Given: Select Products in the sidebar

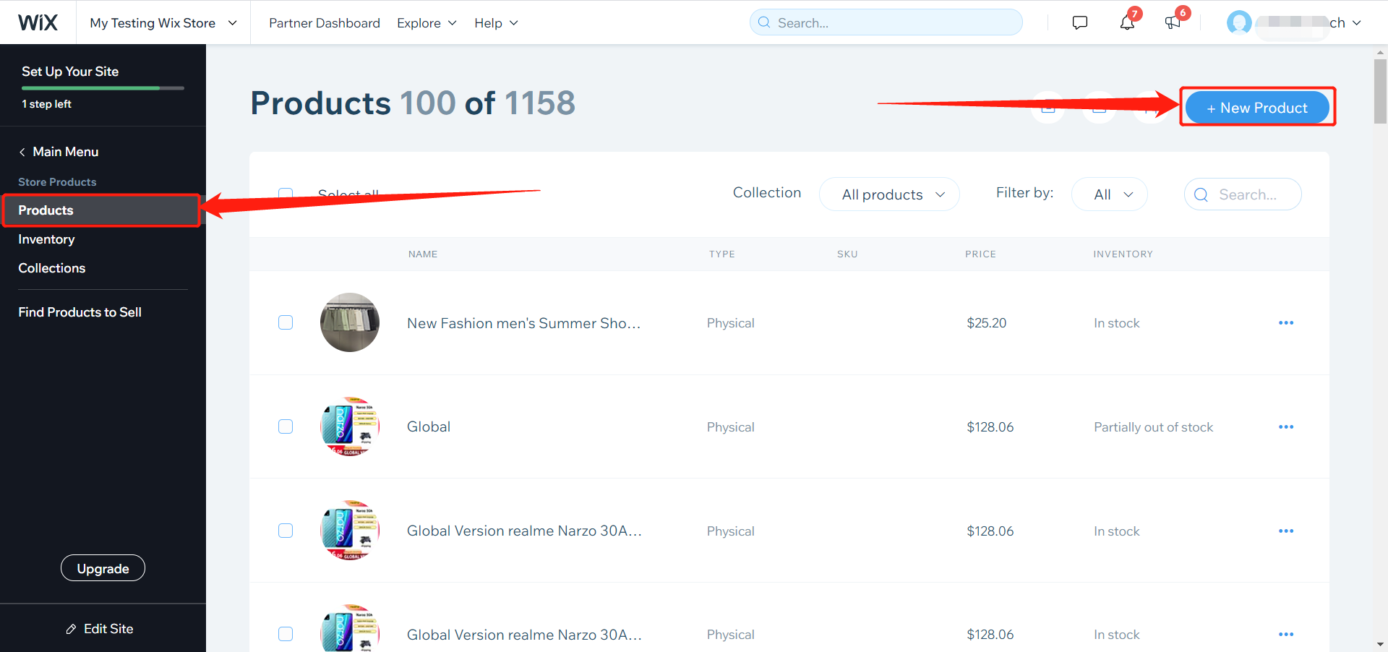Looking at the screenshot, I should [x=100, y=210].
